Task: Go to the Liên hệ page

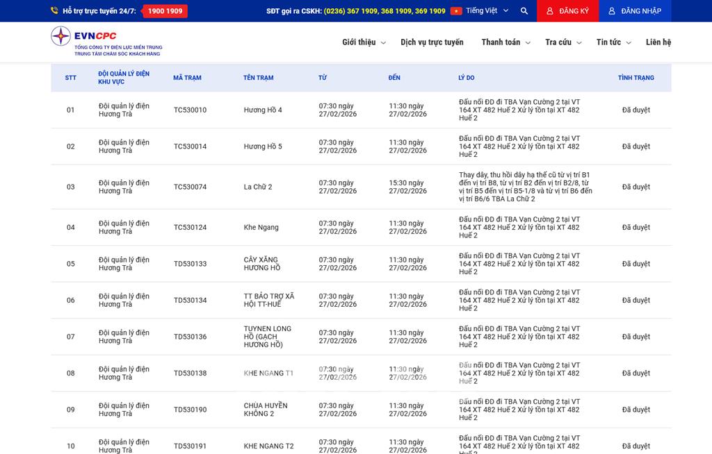Action: click(x=658, y=42)
